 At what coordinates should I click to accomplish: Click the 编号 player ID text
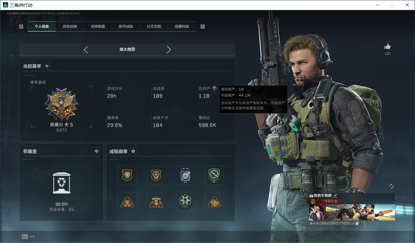coord(332,223)
